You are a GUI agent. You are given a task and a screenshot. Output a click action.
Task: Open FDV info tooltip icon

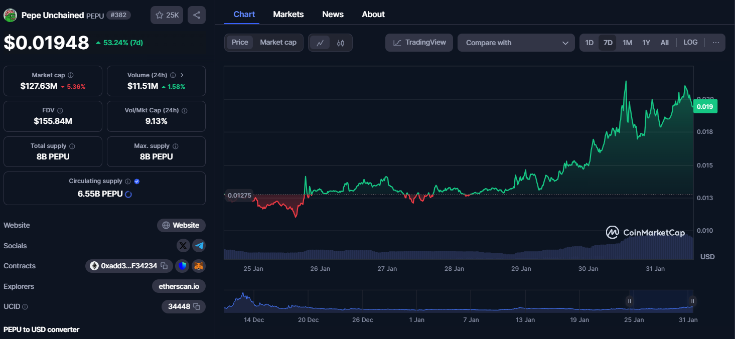click(x=60, y=110)
